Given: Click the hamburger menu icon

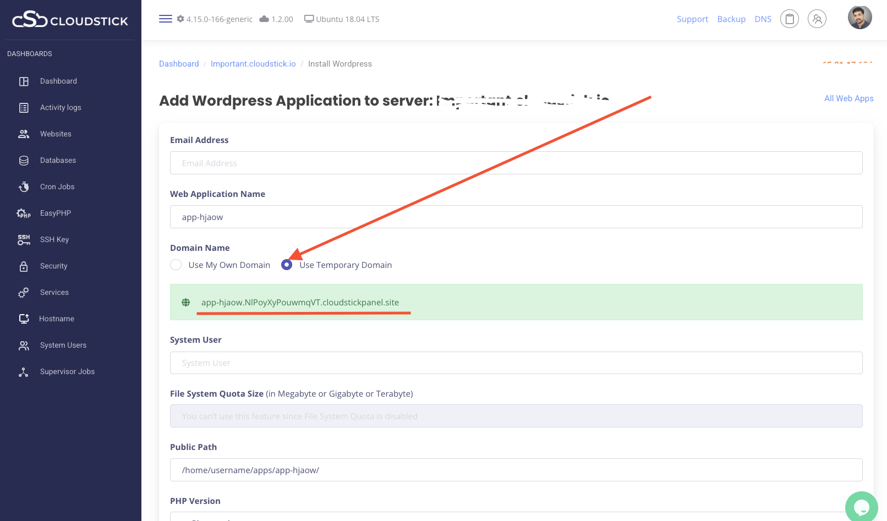Looking at the screenshot, I should [x=165, y=19].
